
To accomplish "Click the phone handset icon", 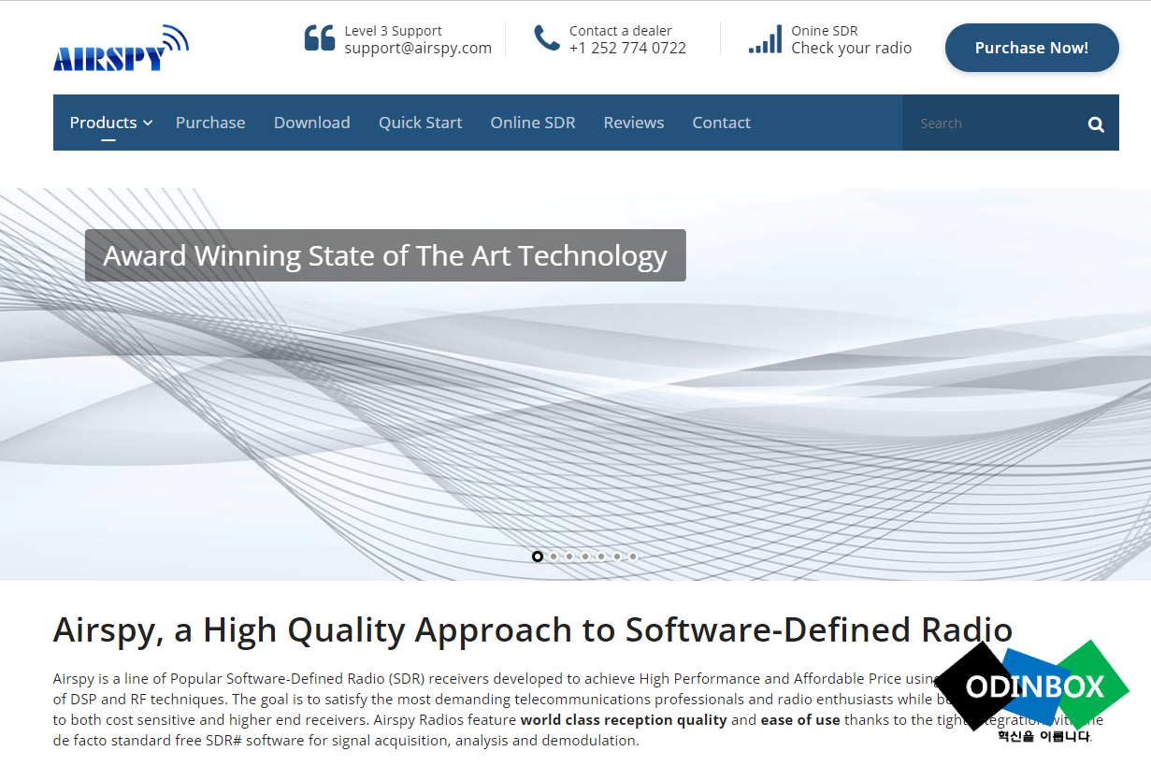I will tap(547, 38).
